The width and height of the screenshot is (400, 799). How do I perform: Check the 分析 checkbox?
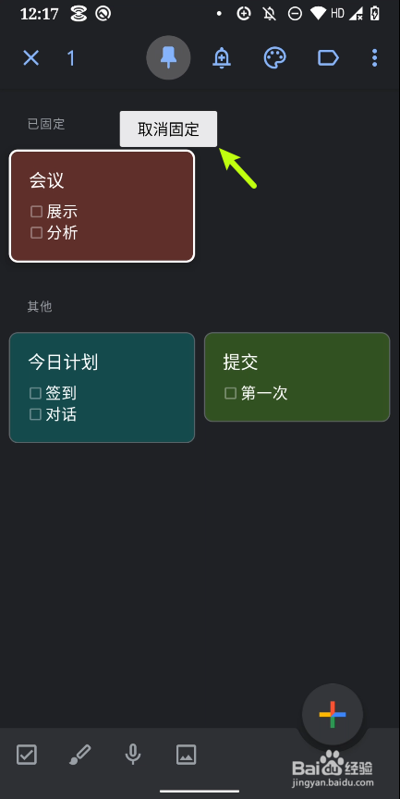[36, 233]
